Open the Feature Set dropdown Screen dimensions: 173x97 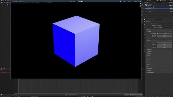(x=165, y=26)
